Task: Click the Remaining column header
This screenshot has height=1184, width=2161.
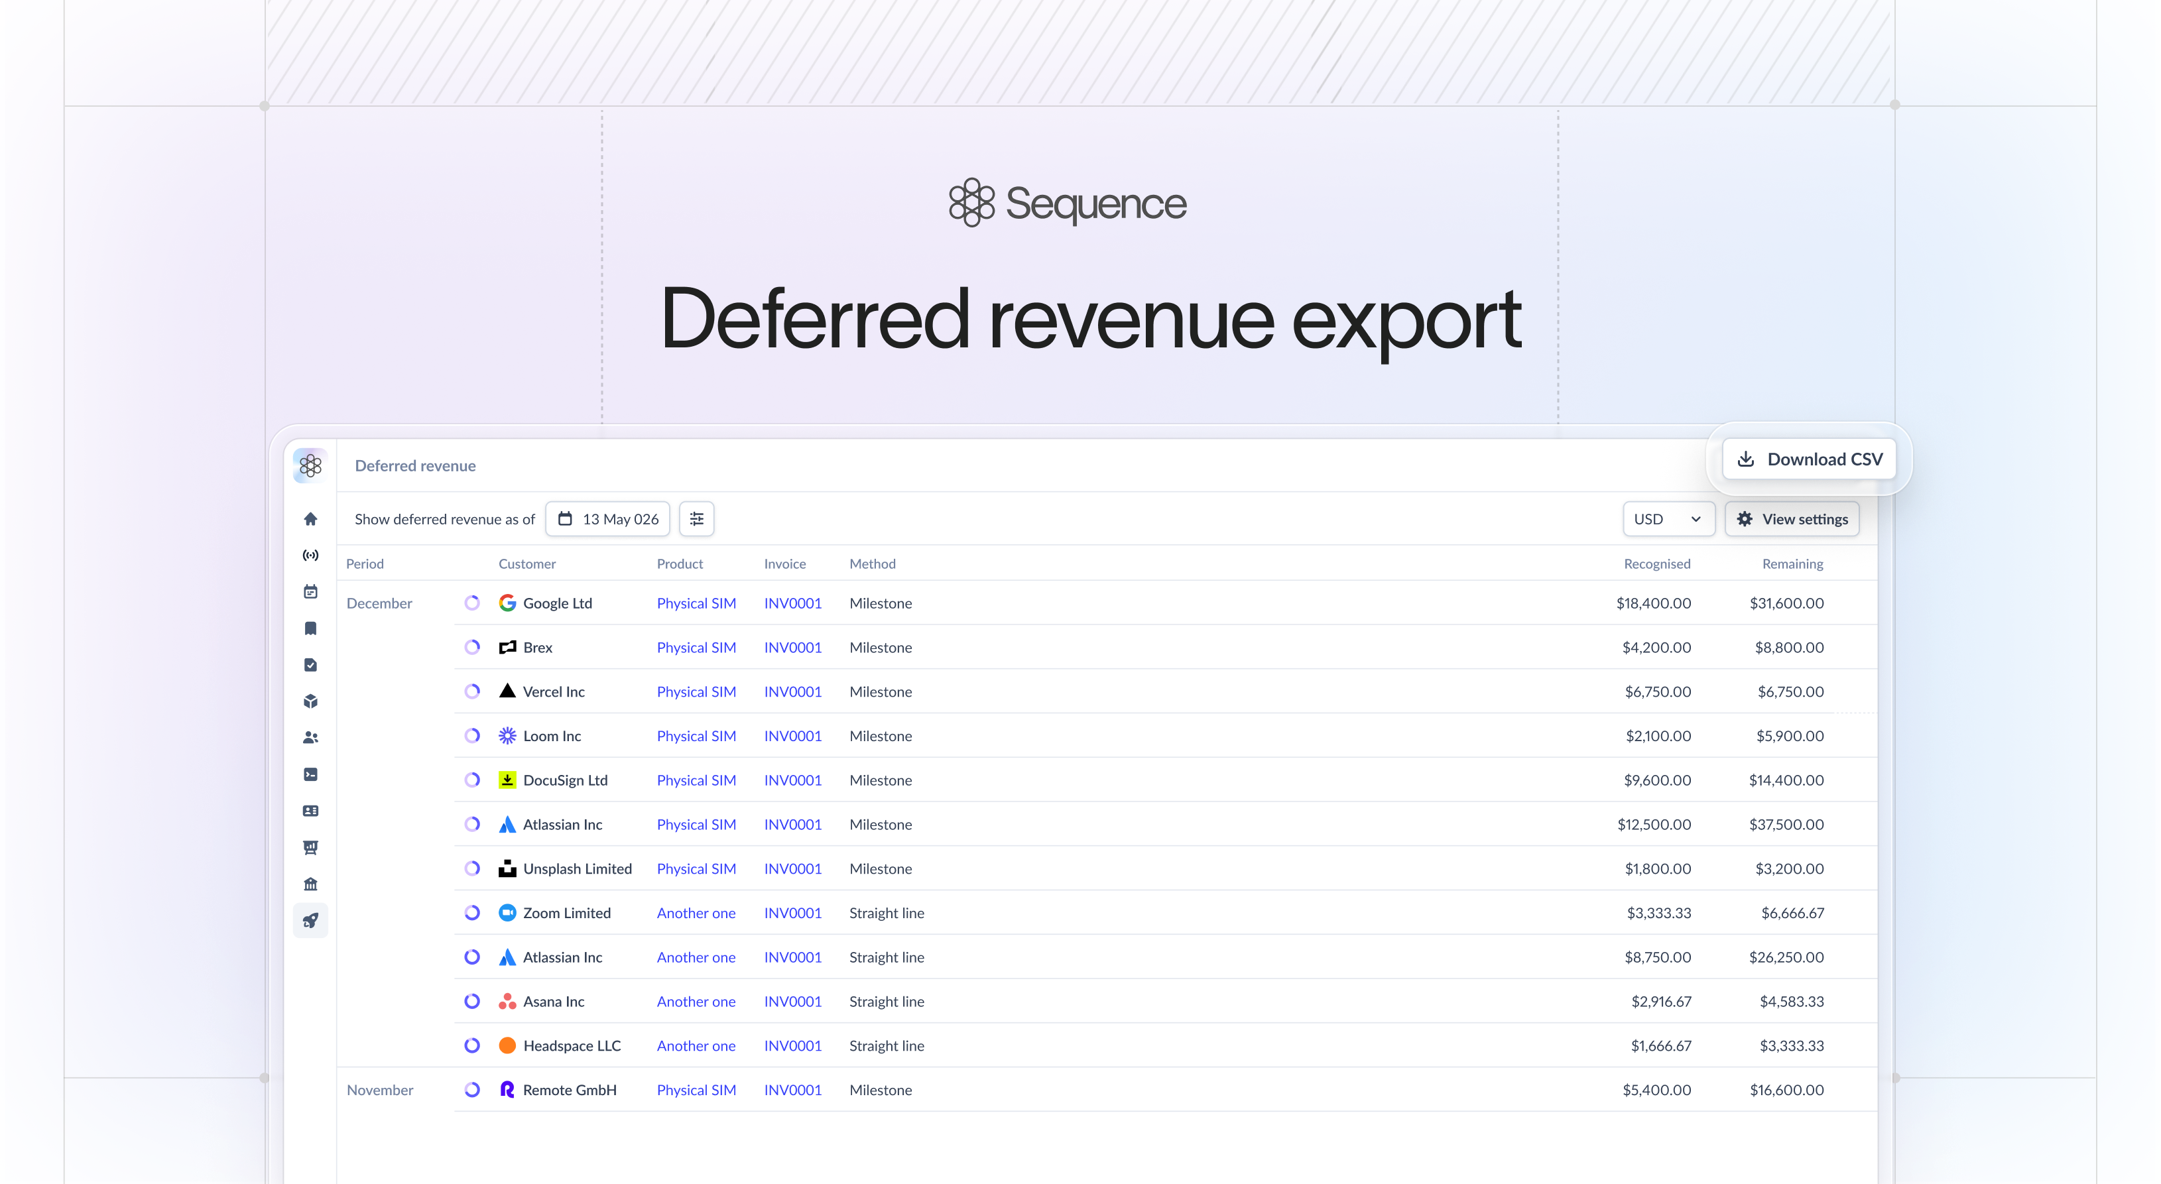Action: 1793,563
